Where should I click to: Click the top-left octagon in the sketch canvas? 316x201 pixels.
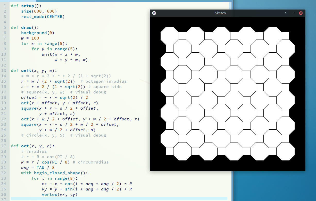(169, 36)
